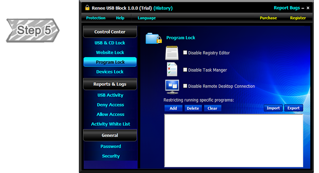
Task: Open the Help menu
Action: (x=120, y=18)
